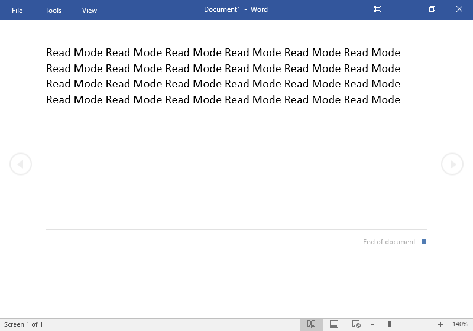The image size is (473, 331).
Task: Open zoom dialog via 140% label
Action: (460, 324)
